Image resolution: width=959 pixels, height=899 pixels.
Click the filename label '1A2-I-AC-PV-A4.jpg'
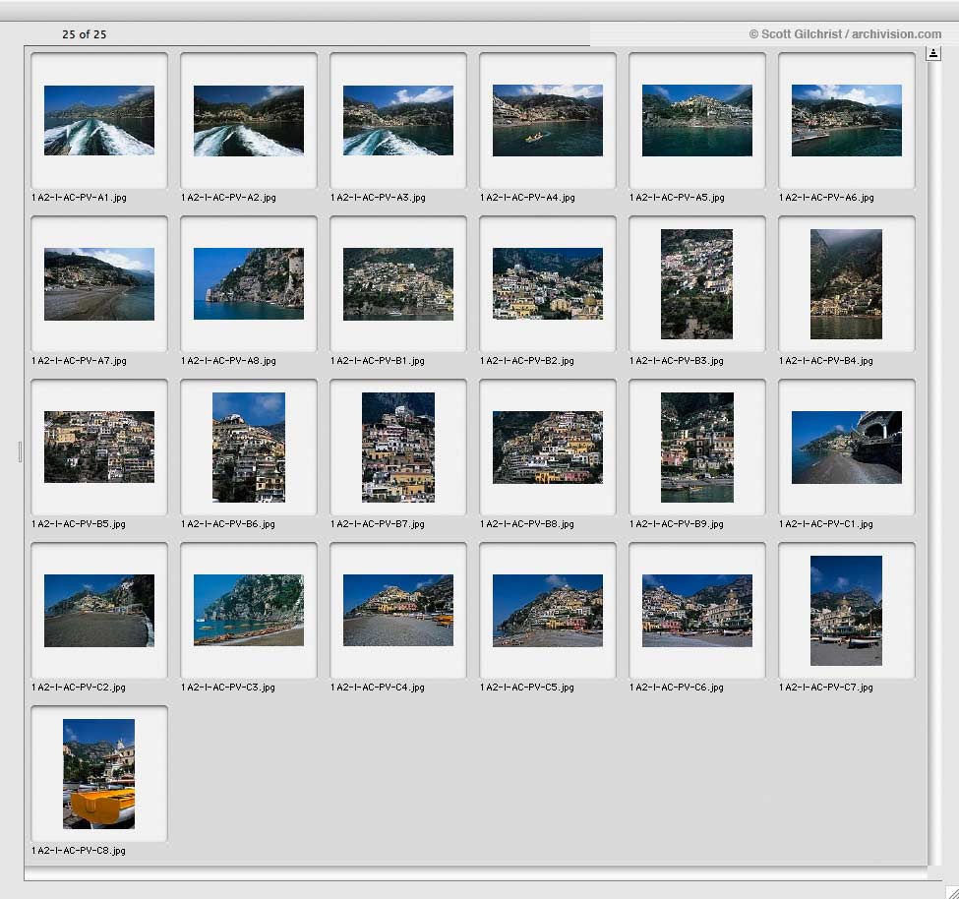(527, 198)
